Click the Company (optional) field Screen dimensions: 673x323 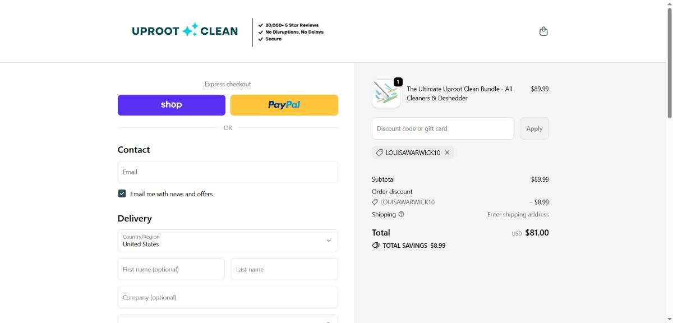pos(228,297)
